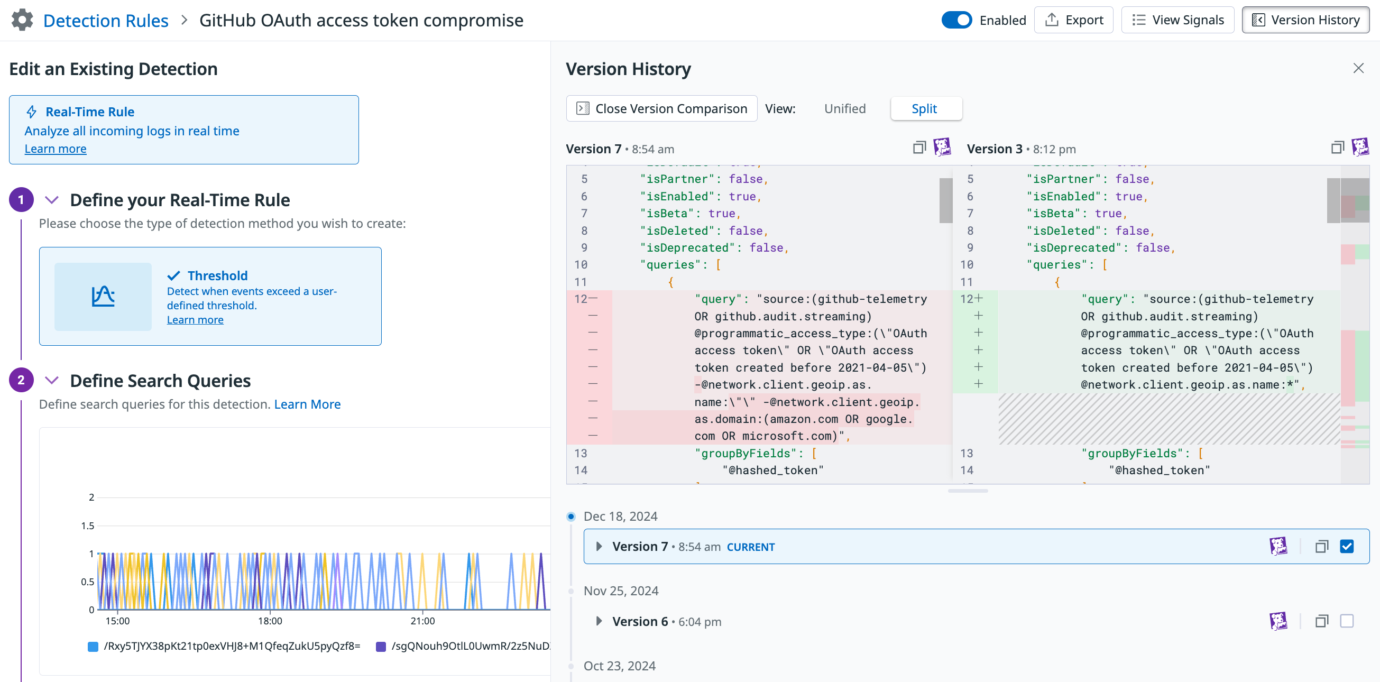Click the left diff pane vertical scrollbar thumb
This screenshot has width=1380, height=682.
[x=945, y=201]
